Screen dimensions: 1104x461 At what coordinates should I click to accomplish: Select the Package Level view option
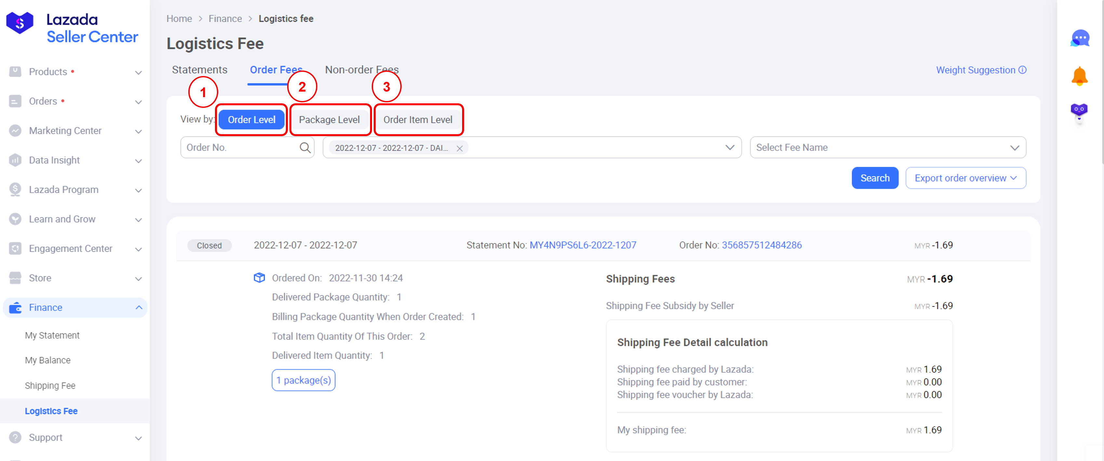point(330,120)
